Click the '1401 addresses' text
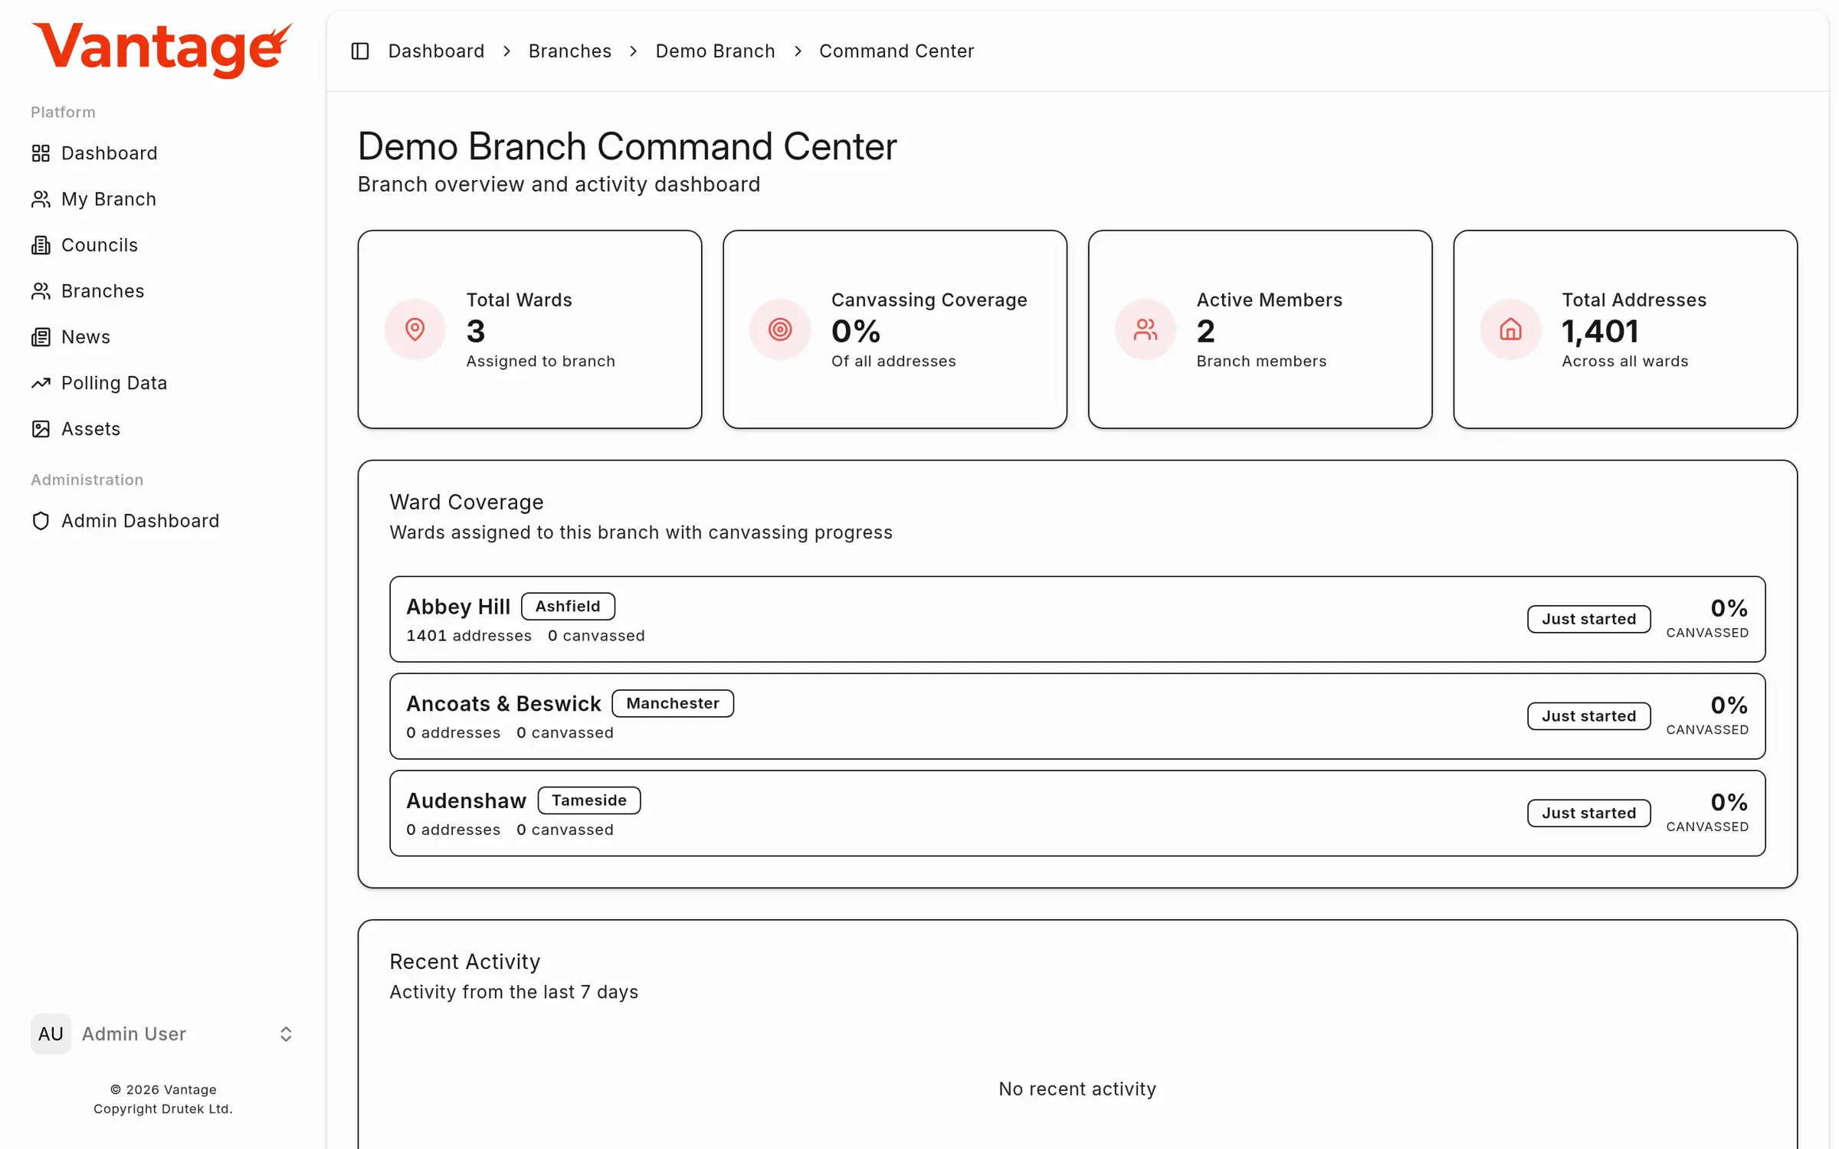Viewport: 1839px width, 1149px height. [469, 636]
